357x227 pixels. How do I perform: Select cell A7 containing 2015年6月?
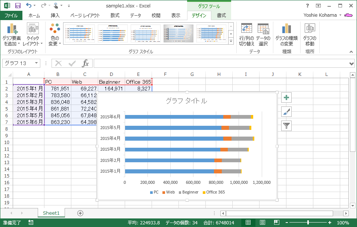29,122
